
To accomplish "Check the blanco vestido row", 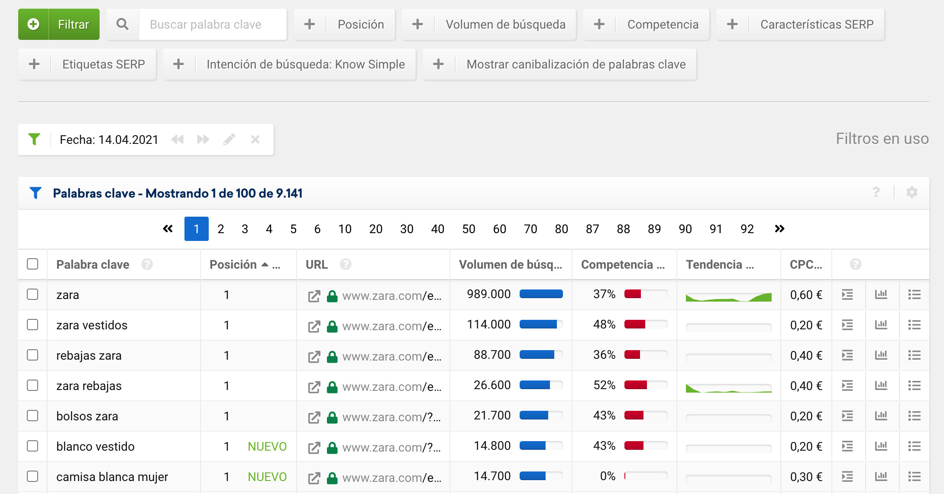I will pos(32,446).
